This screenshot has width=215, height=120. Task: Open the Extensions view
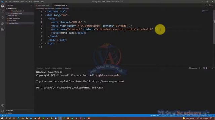click(x=3, y=29)
